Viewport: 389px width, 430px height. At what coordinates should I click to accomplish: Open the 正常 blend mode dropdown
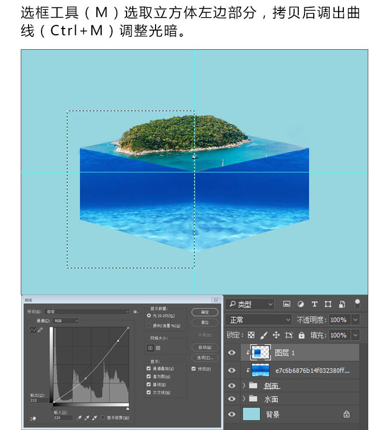258,320
